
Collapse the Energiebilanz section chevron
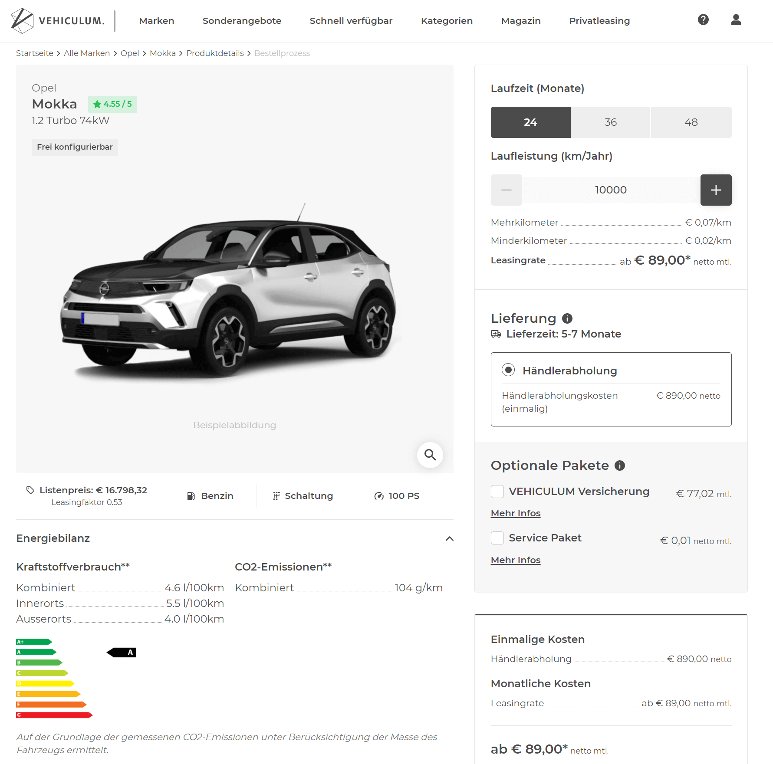(450, 539)
